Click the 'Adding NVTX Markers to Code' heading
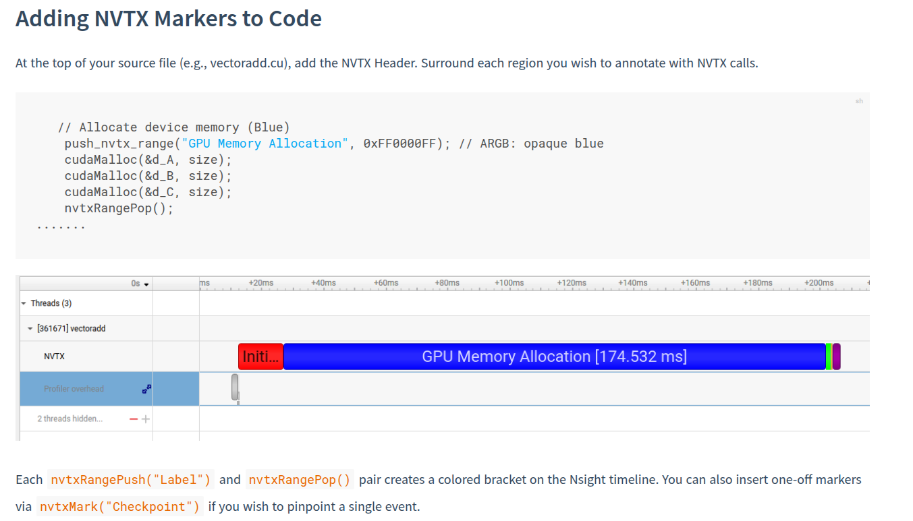The width and height of the screenshot is (913, 521). (x=169, y=19)
